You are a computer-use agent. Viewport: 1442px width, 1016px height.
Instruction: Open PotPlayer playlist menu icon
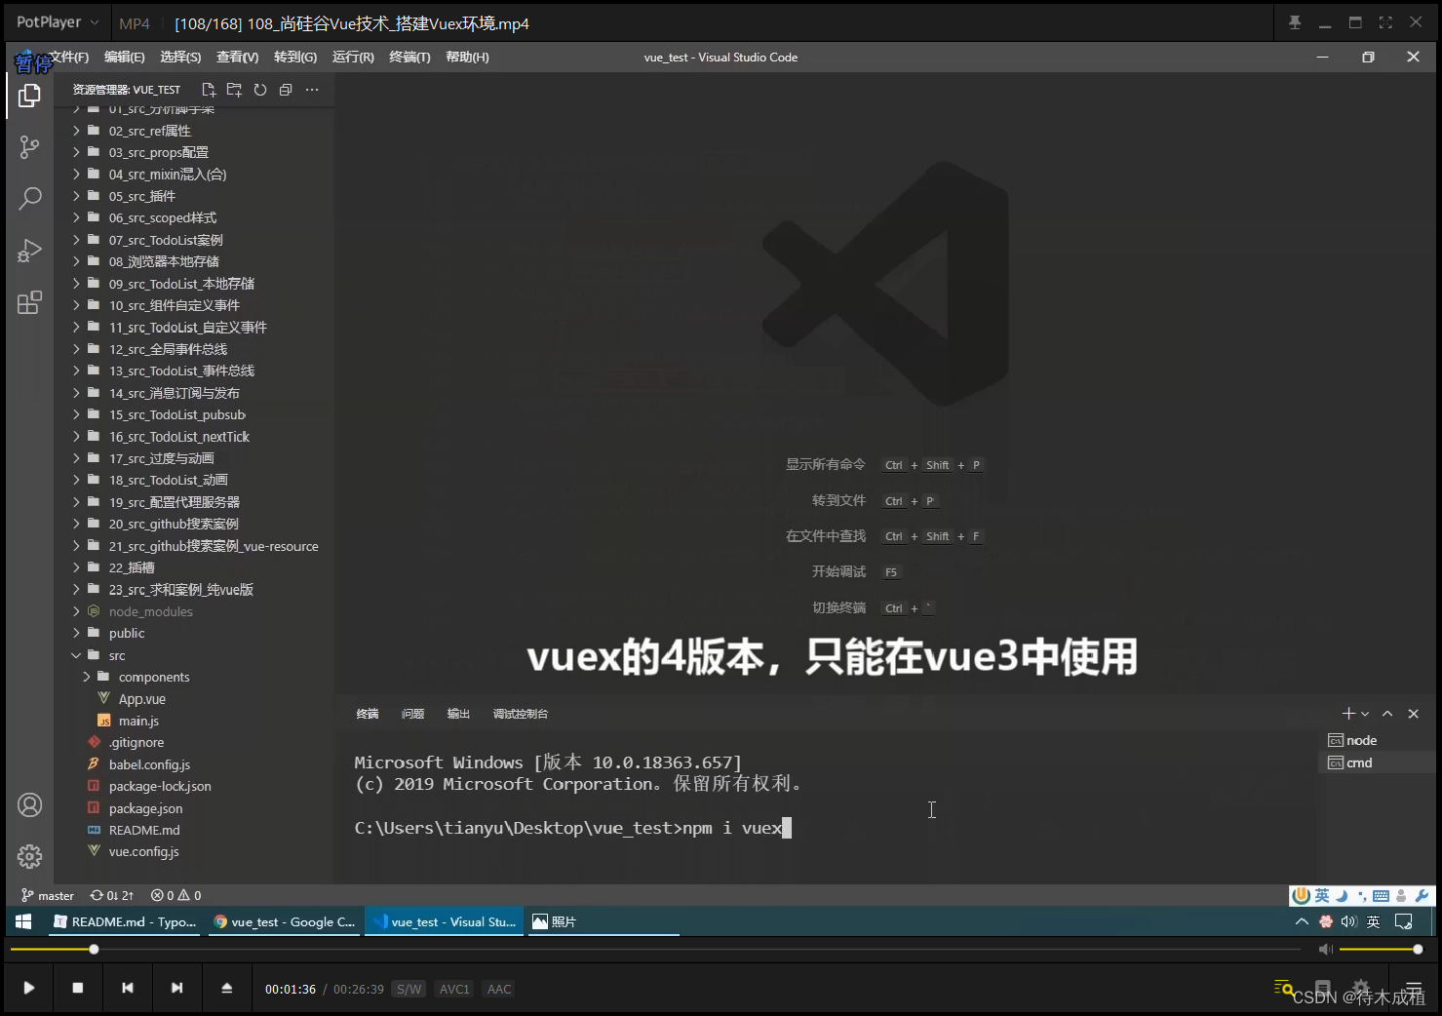coord(1414,988)
